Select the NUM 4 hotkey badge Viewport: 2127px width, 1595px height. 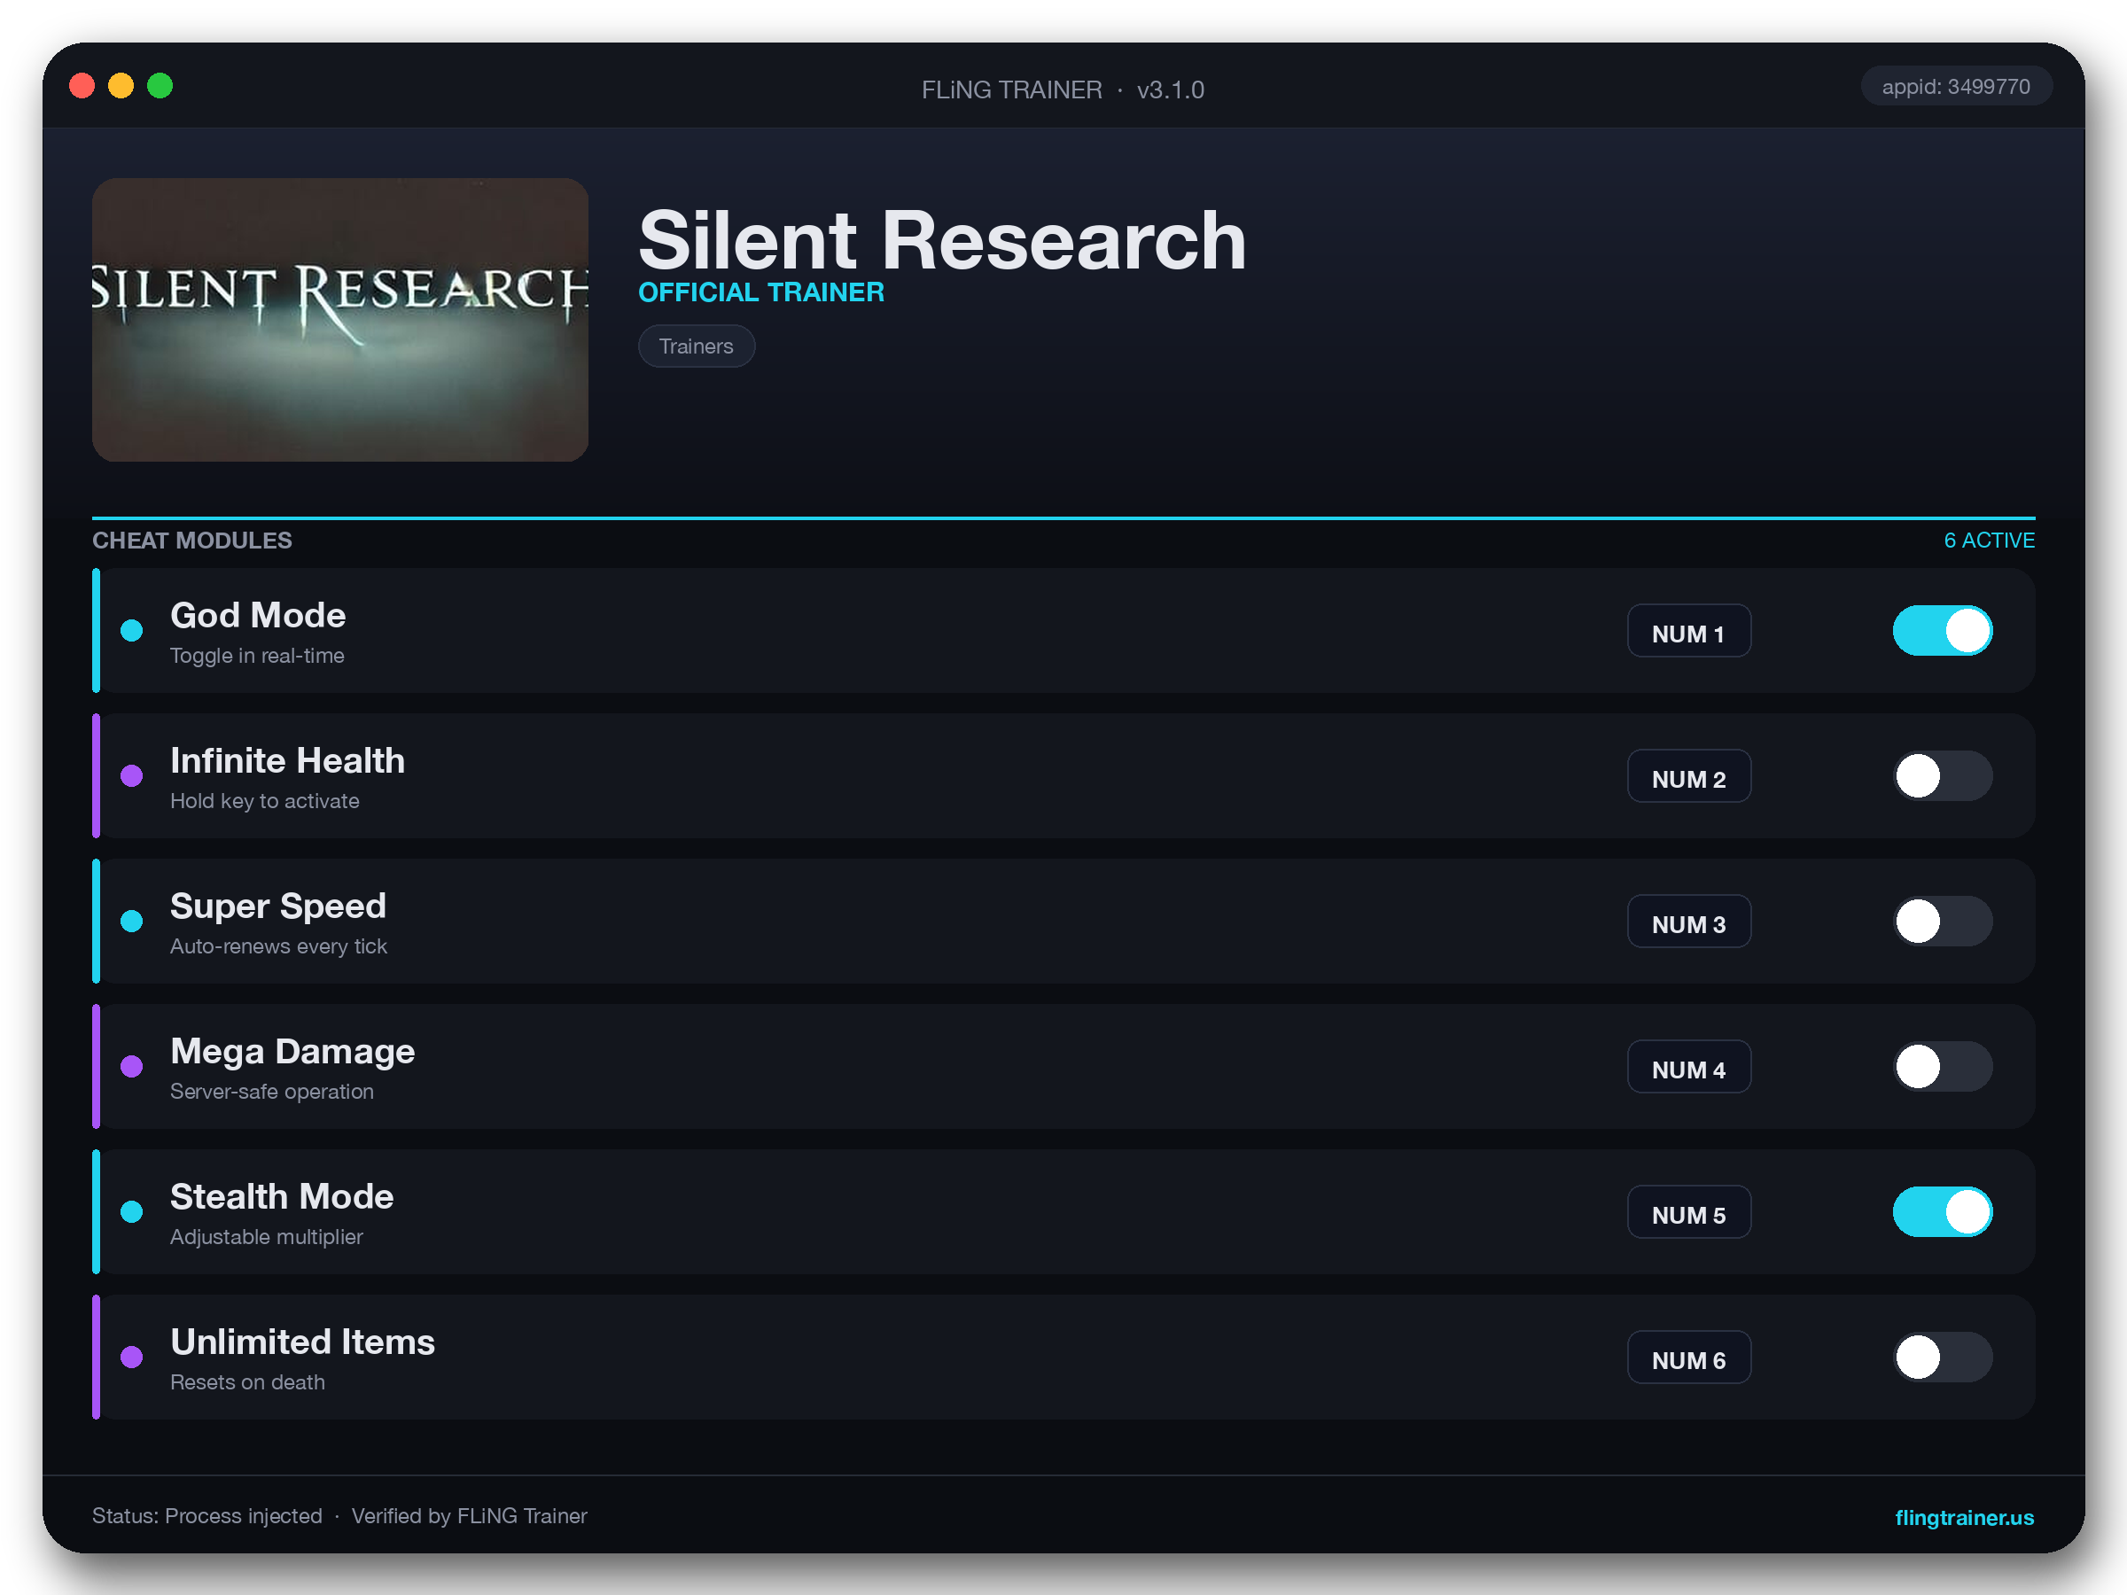pyautogui.click(x=1688, y=1067)
